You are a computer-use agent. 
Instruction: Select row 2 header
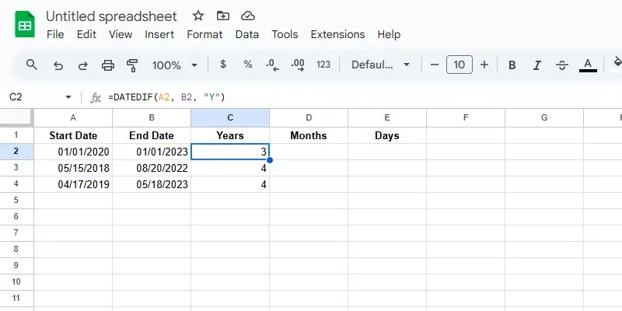pyautogui.click(x=16, y=152)
